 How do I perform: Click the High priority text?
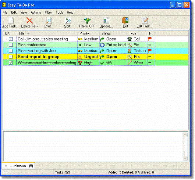88,62
